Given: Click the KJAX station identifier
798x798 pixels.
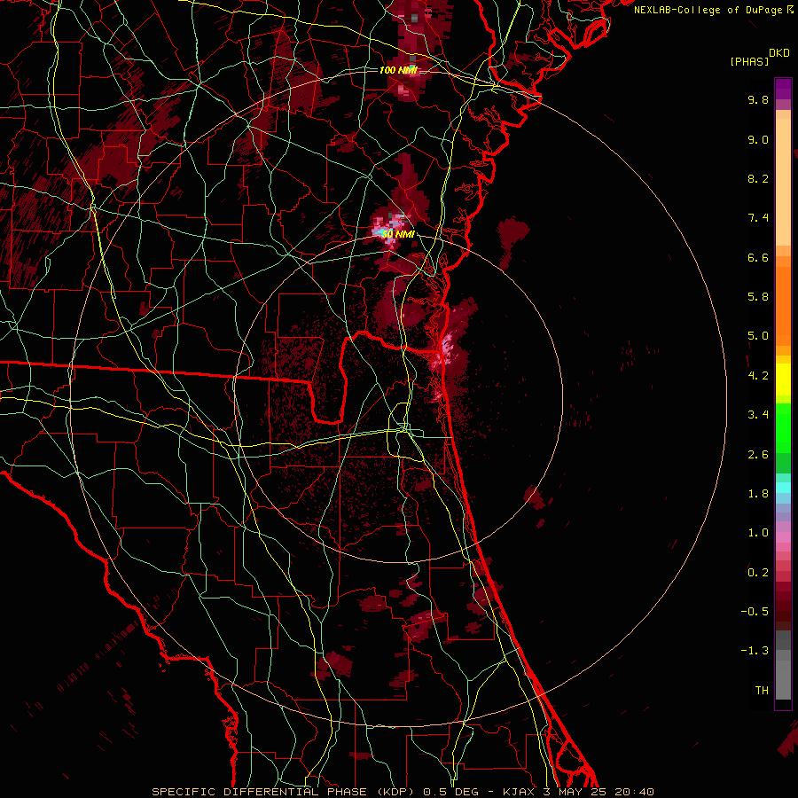Looking at the screenshot, I should click(520, 792).
